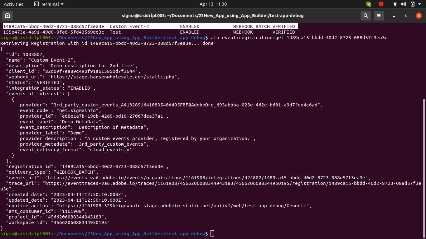
Task: Expand the Terminal app menu
Action: [49, 4]
